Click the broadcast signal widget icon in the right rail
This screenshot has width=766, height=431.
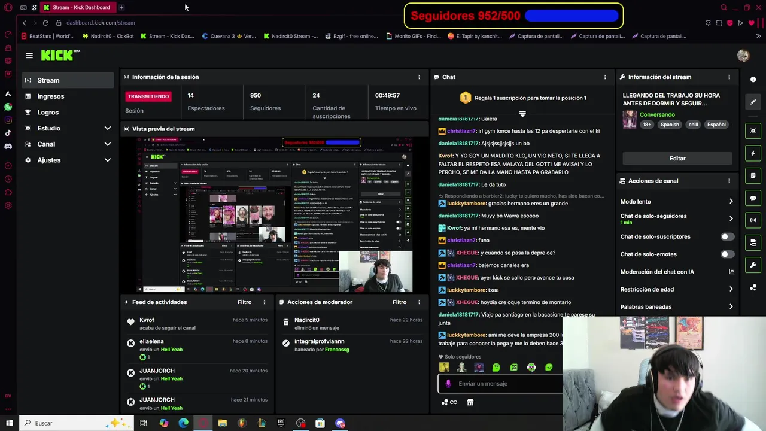(x=753, y=220)
